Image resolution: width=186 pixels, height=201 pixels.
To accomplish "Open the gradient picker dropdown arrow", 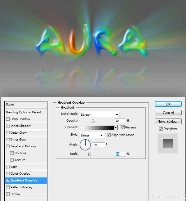I will pos(116,127).
